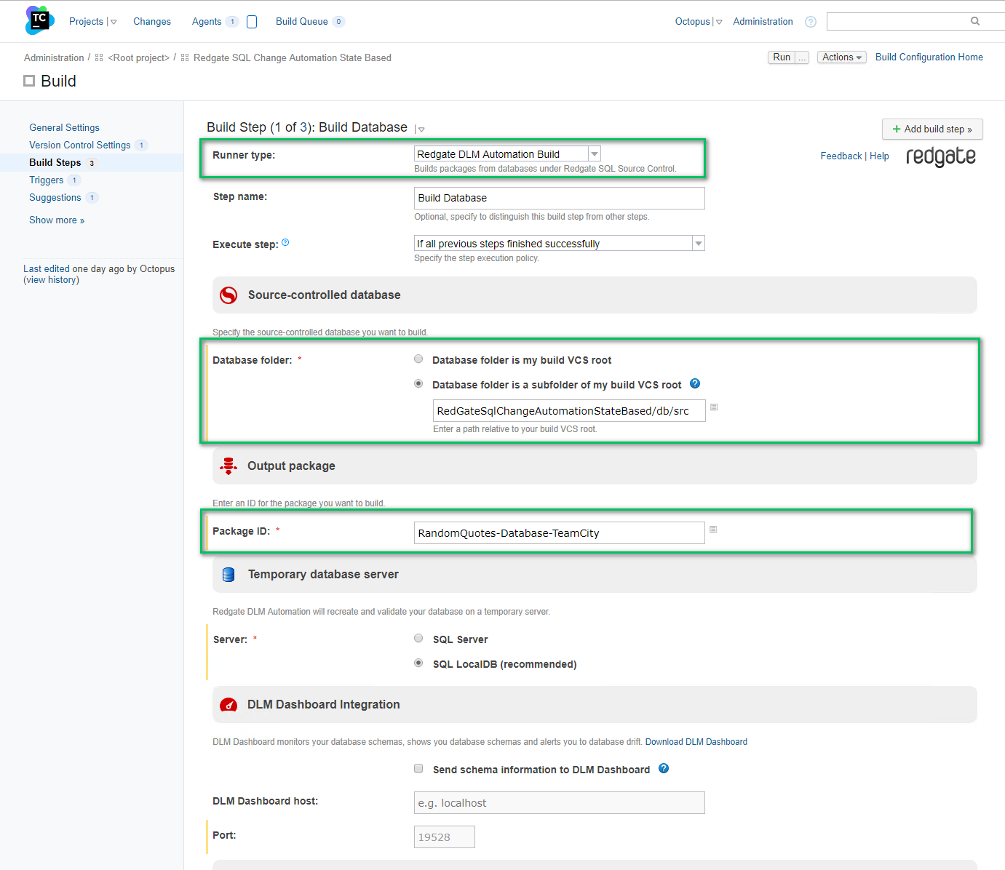Image resolution: width=1005 pixels, height=870 pixels.
Task: Click parameter icon next to Package ID field
Action: [x=713, y=530]
